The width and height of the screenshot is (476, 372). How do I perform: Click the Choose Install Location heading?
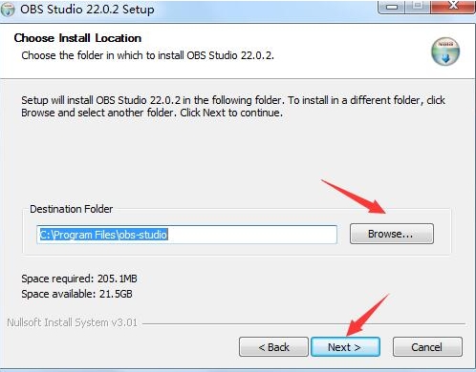point(77,38)
